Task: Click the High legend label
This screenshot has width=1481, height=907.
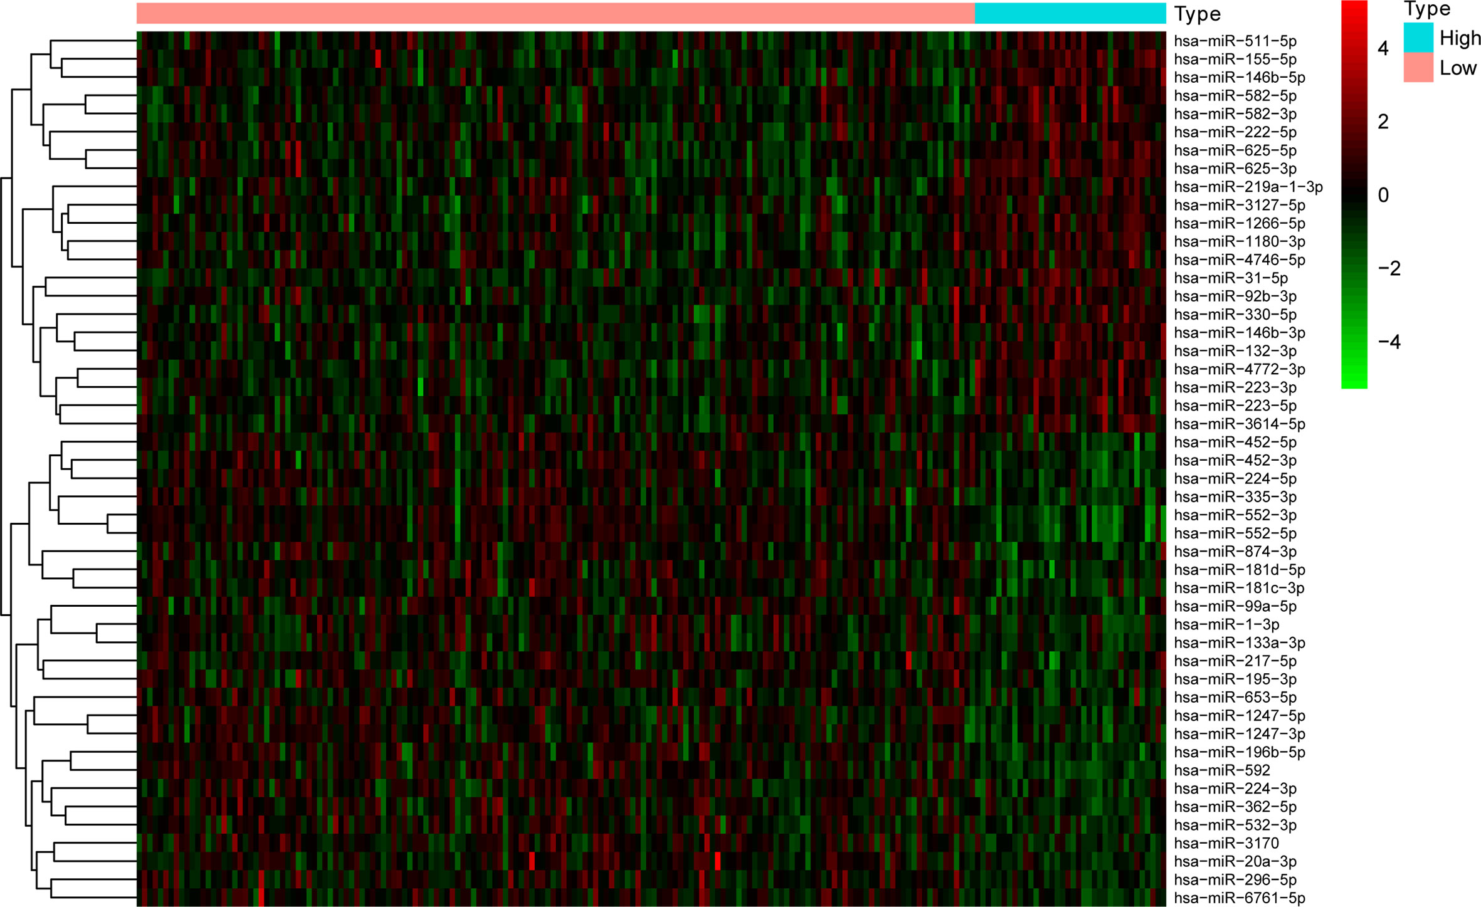Action: [x=1460, y=38]
